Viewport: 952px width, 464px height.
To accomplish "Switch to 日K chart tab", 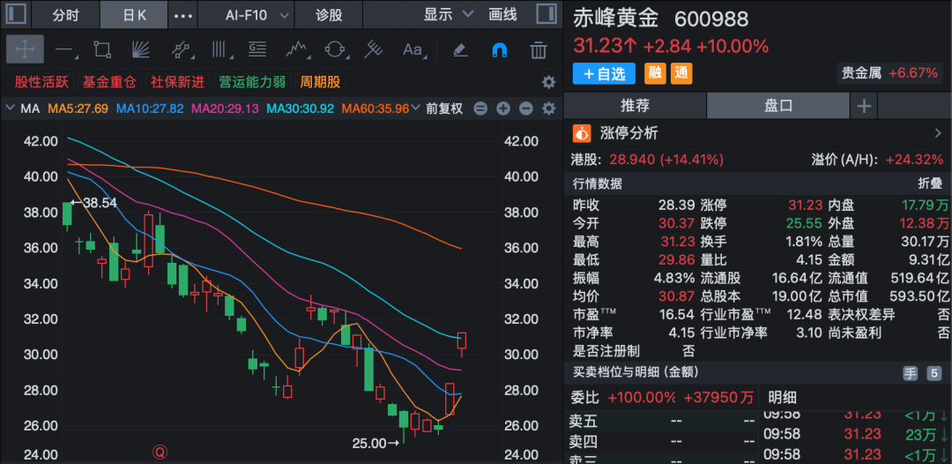I will [x=134, y=15].
